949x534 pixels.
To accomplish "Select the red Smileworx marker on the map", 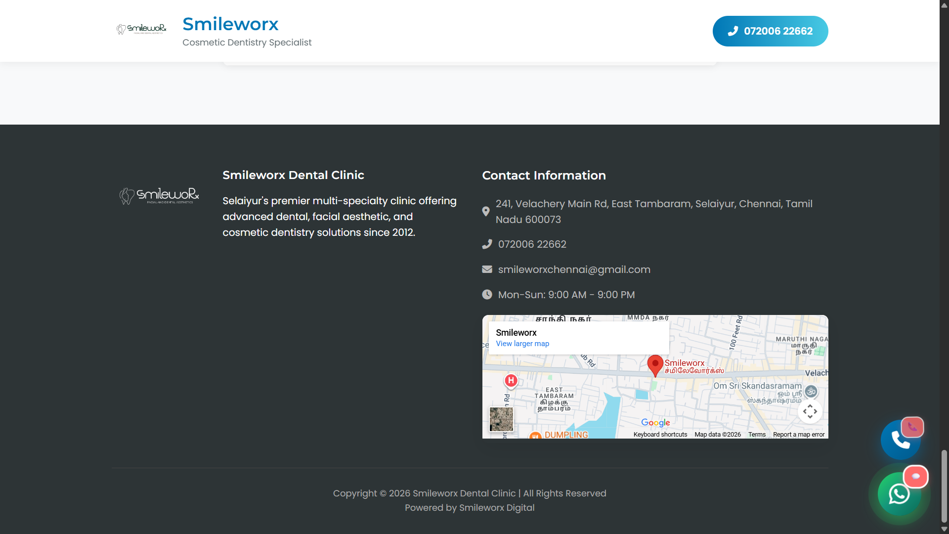I will 656,365.
